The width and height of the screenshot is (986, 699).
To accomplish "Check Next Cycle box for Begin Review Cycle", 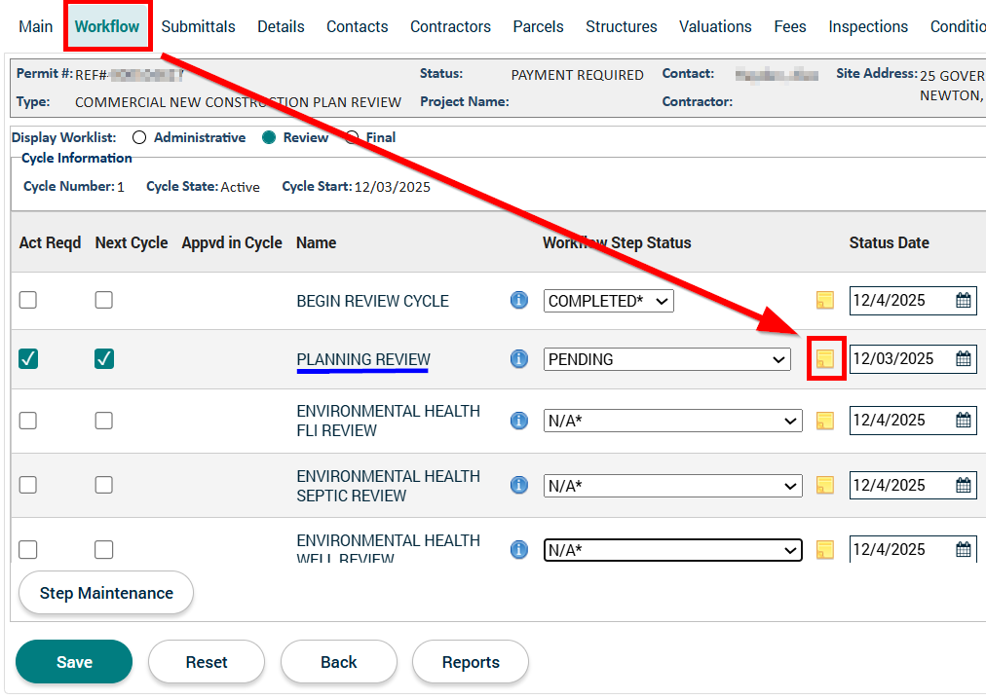I will [x=104, y=301].
